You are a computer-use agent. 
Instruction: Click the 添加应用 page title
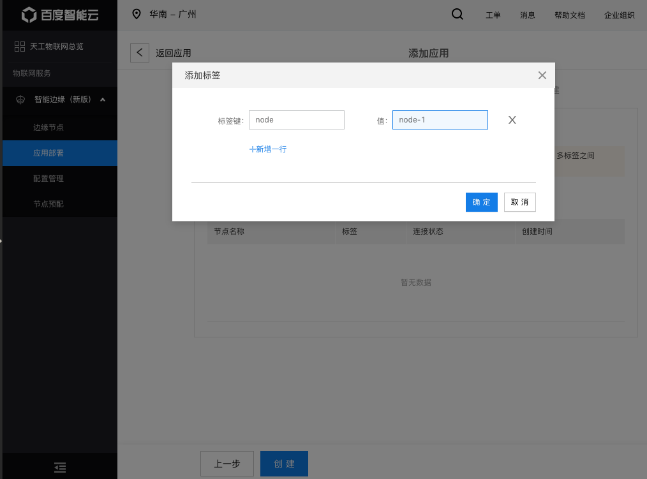click(x=428, y=53)
